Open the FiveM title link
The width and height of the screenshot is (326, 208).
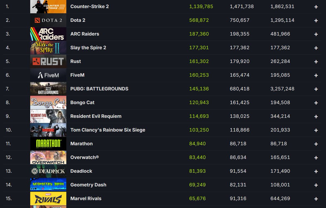(77, 75)
